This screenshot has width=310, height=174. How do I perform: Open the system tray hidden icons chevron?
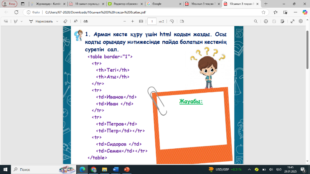[x=249, y=169]
